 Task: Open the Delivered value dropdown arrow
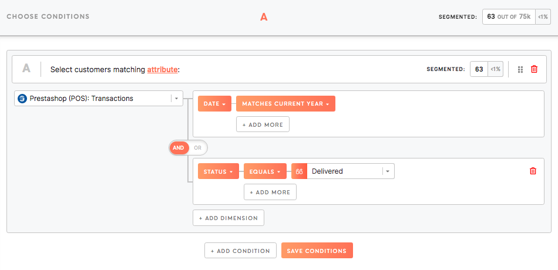pos(388,171)
